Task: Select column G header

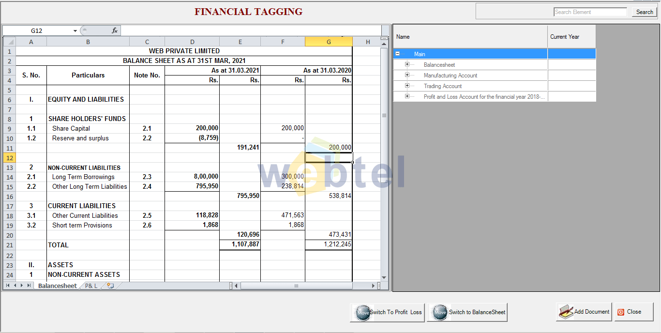Action: coord(329,42)
